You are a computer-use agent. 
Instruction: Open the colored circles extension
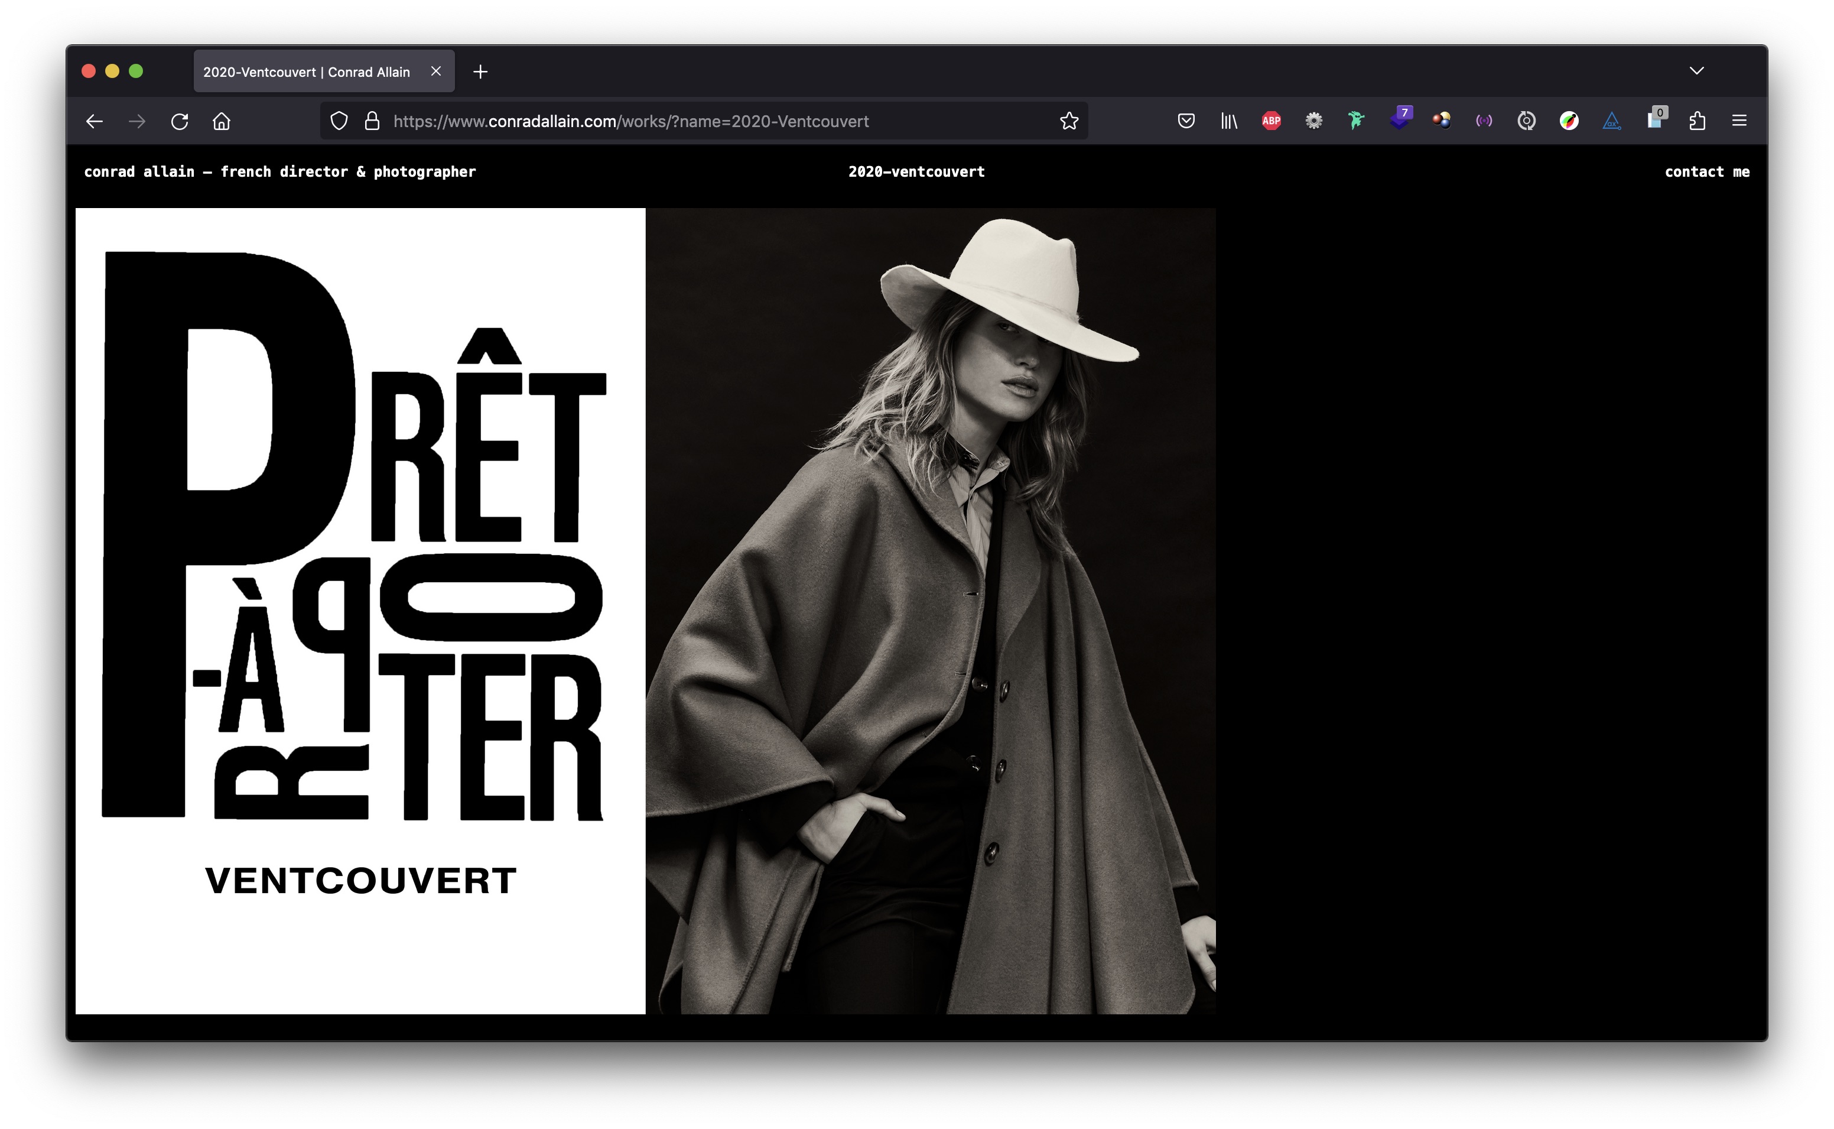click(1442, 121)
